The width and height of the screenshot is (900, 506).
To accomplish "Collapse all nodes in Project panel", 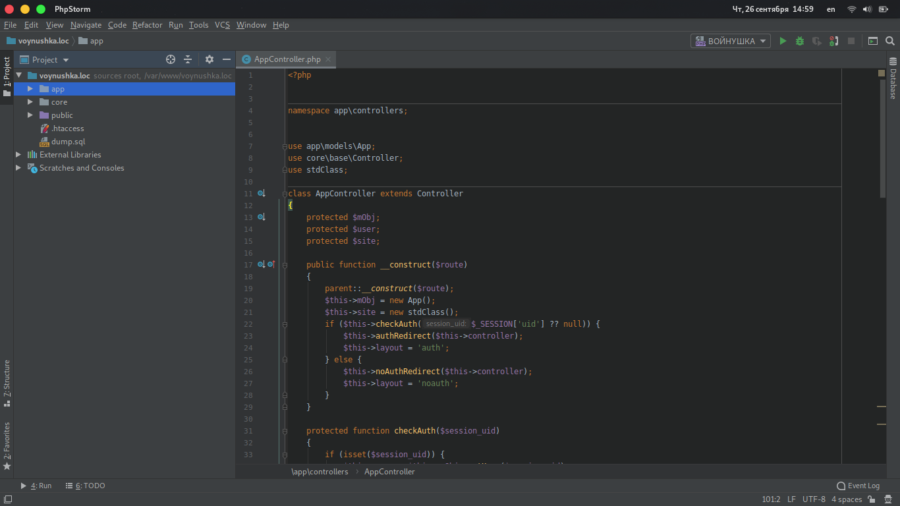I will [188, 59].
